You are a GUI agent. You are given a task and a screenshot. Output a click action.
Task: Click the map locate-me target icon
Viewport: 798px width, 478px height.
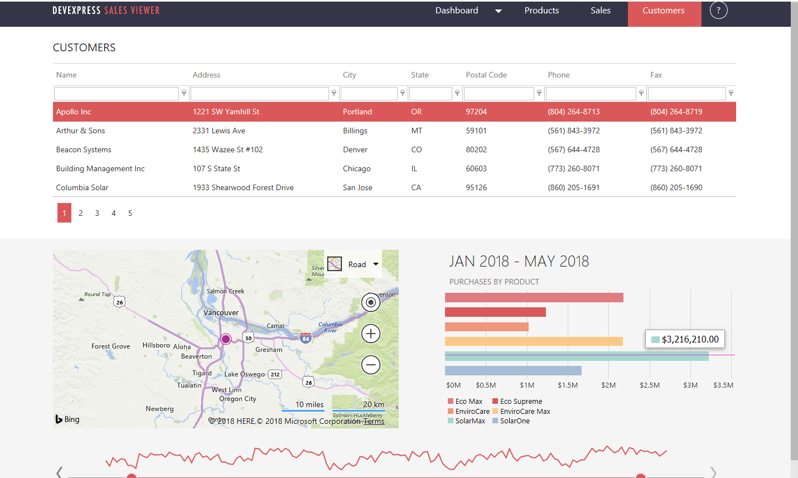tap(371, 302)
